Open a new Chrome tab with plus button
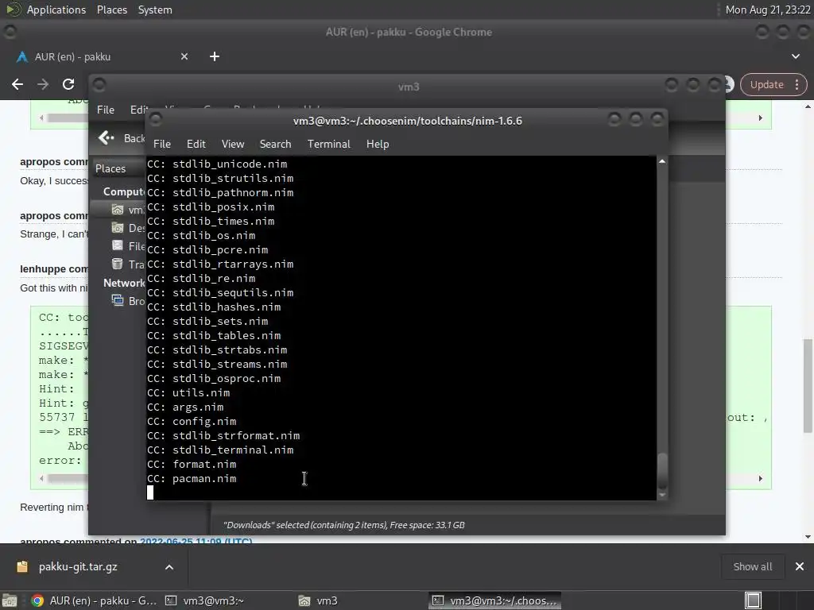Viewport: 814px width, 610px height. tap(215, 56)
